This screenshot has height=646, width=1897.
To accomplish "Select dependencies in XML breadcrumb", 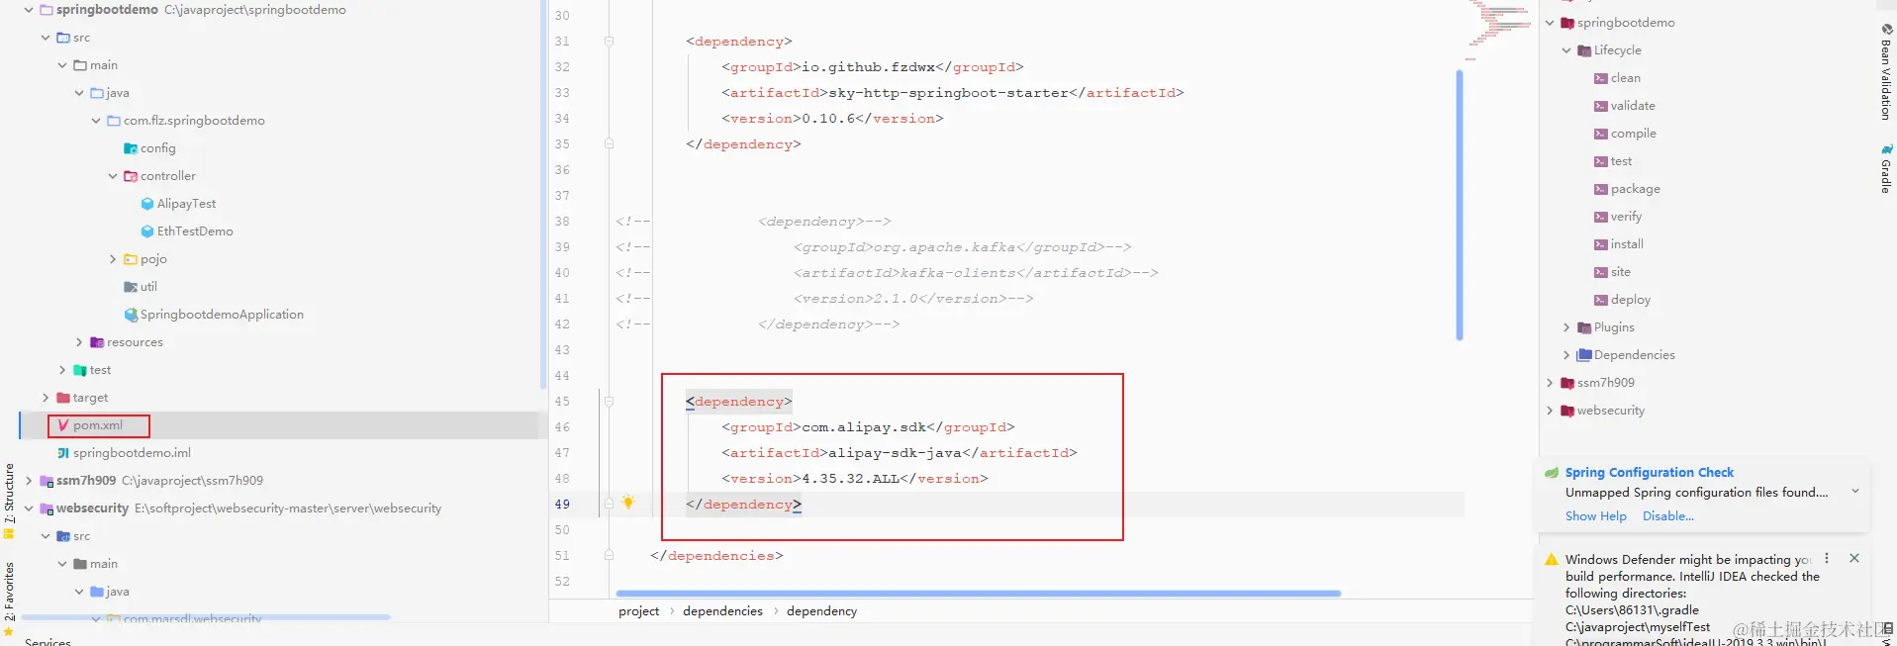I will [x=722, y=611].
